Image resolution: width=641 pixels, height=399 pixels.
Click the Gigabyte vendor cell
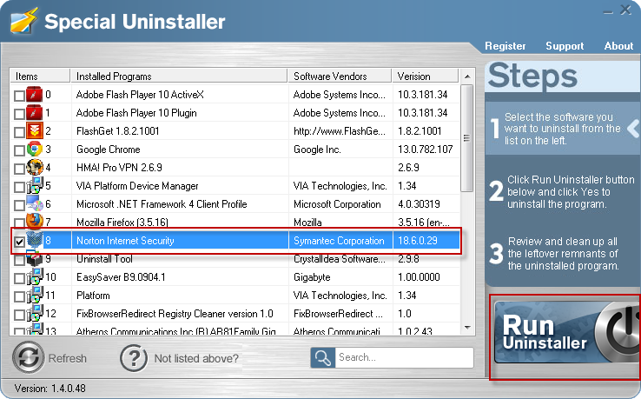point(312,277)
